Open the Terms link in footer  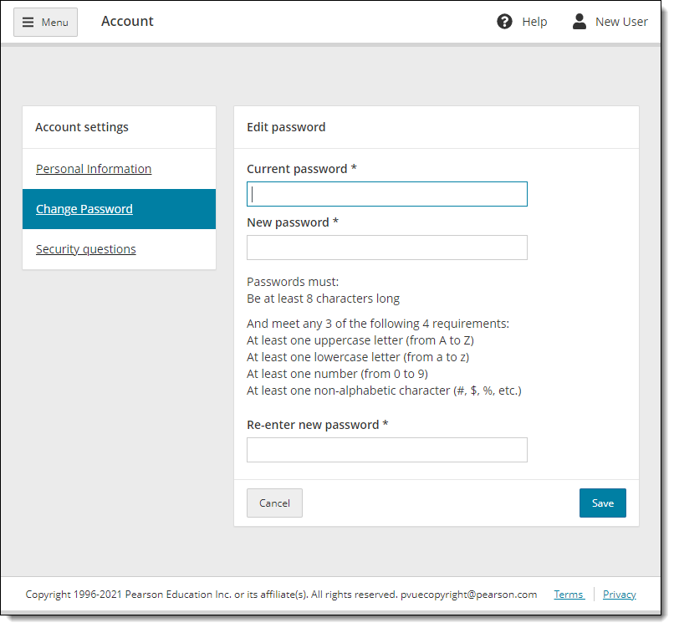pyautogui.click(x=569, y=594)
